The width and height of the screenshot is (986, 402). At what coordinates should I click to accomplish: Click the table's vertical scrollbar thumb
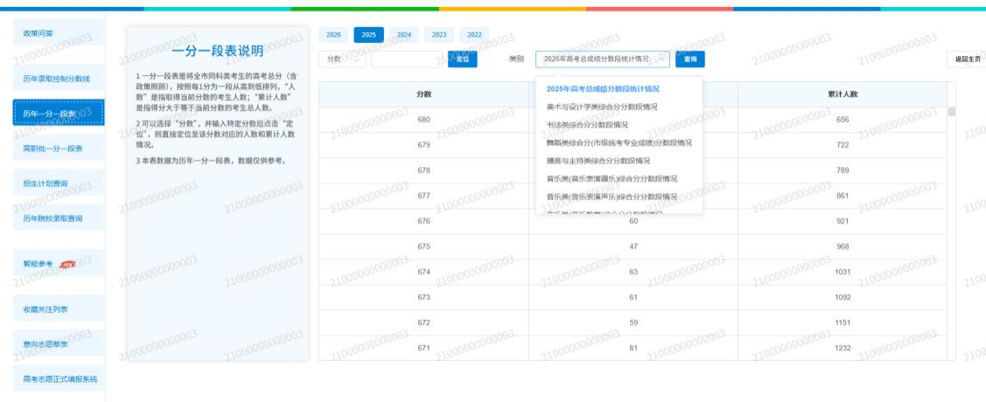951,111
